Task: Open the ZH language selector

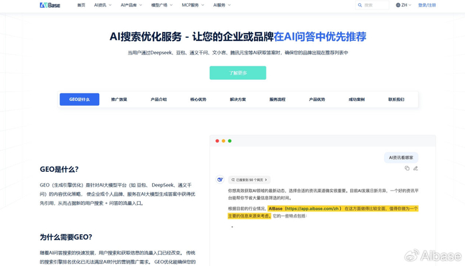Action: click(403, 5)
